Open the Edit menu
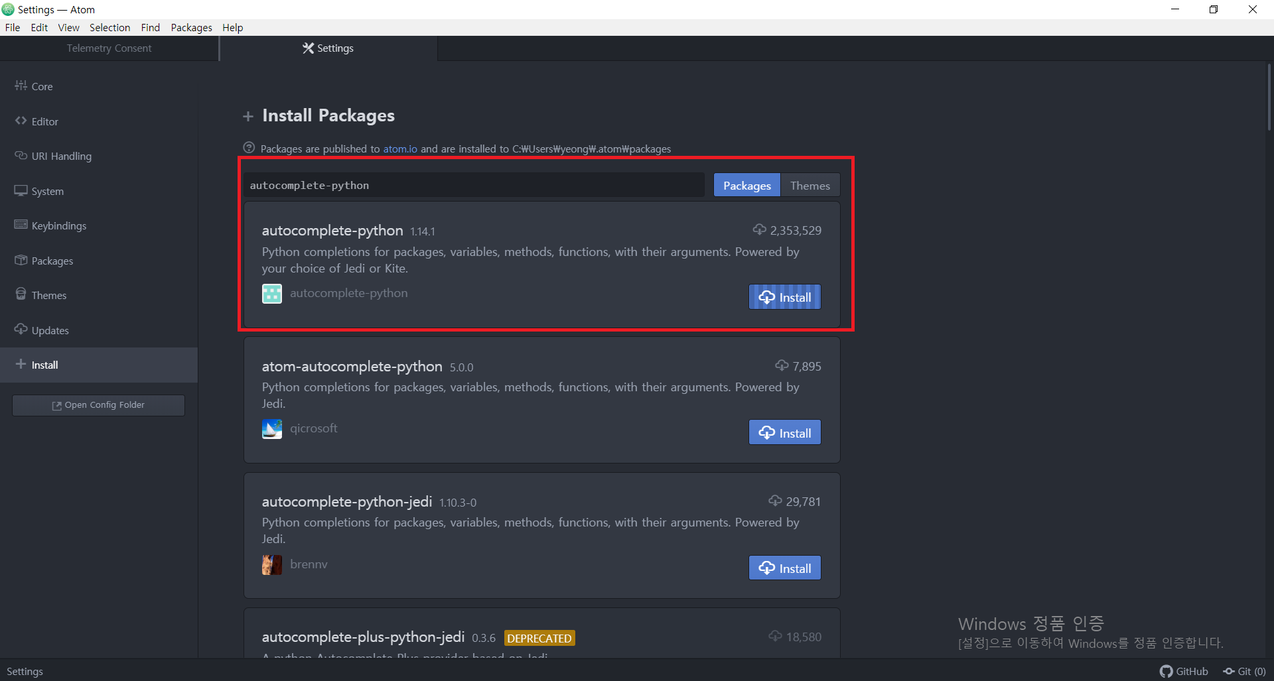 pyautogui.click(x=39, y=27)
